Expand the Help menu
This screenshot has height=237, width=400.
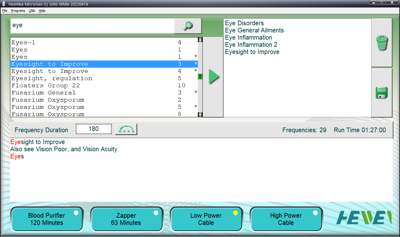(x=42, y=11)
